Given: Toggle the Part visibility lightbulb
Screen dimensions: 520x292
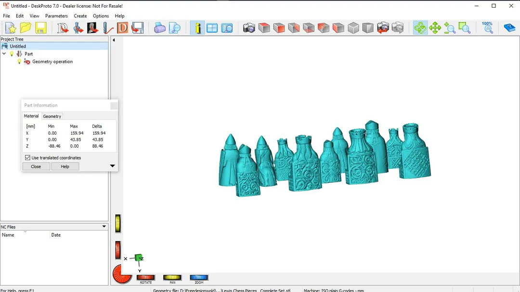Looking at the screenshot, I should [x=12, y=54].
